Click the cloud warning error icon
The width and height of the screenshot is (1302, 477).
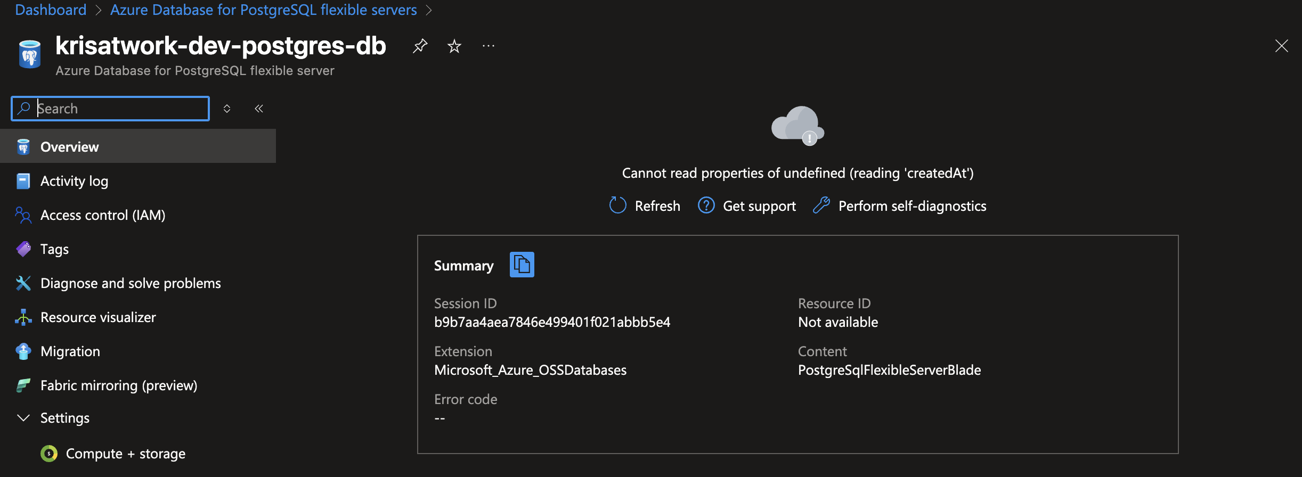798,126
